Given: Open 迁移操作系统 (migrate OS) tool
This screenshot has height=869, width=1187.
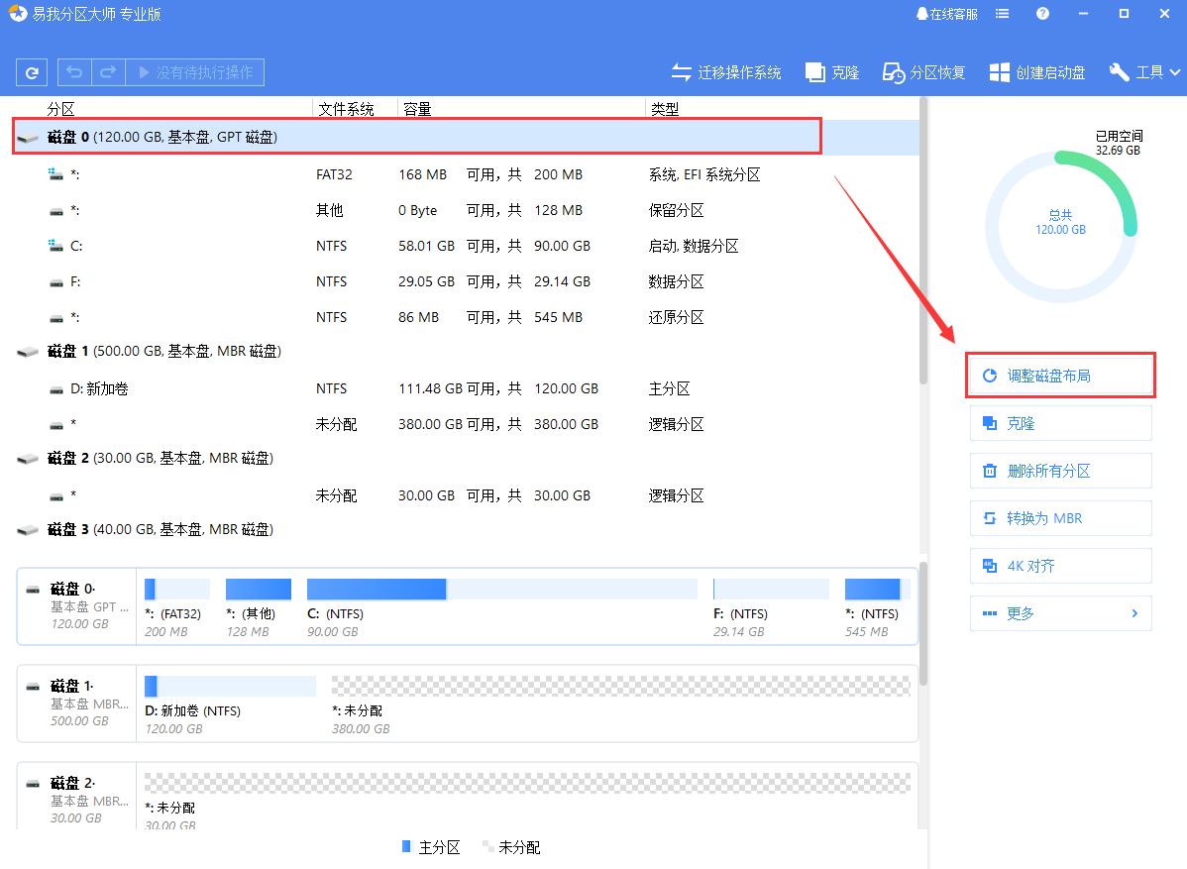Looking at the screenshot, I should point(726,71).
